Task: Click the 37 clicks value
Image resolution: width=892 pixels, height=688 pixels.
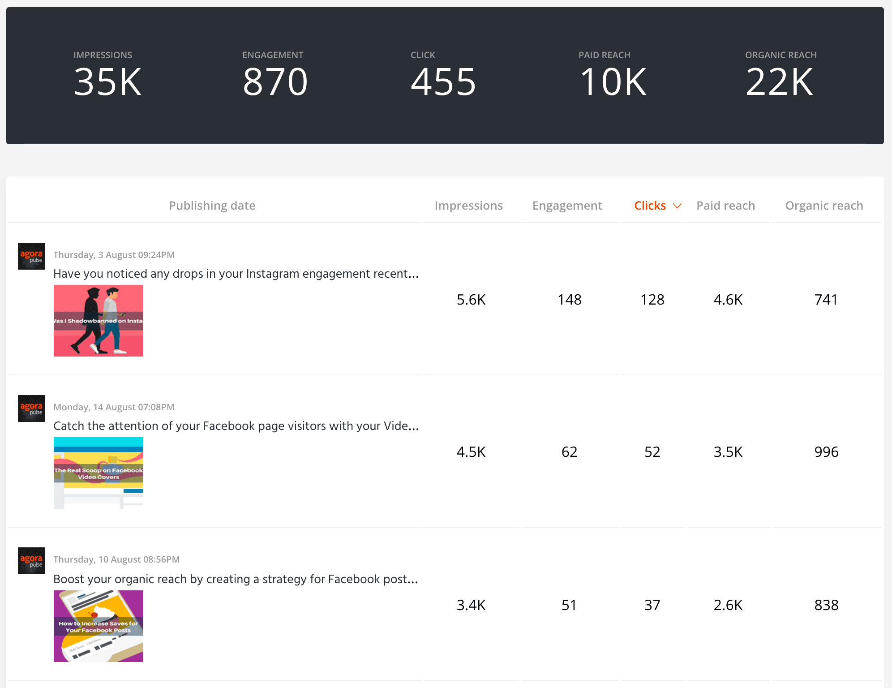Action: [652, 605]
